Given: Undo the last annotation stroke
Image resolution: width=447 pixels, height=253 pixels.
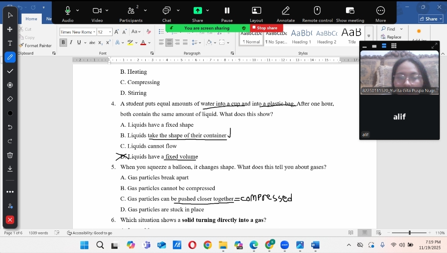Looking at the screenshot, I should (10, 127).
